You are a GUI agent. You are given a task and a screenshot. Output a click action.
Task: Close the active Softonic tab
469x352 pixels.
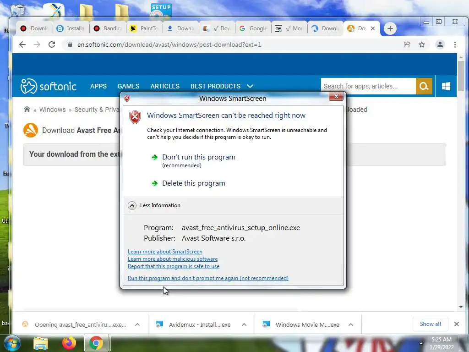click(x=373, y=28)
